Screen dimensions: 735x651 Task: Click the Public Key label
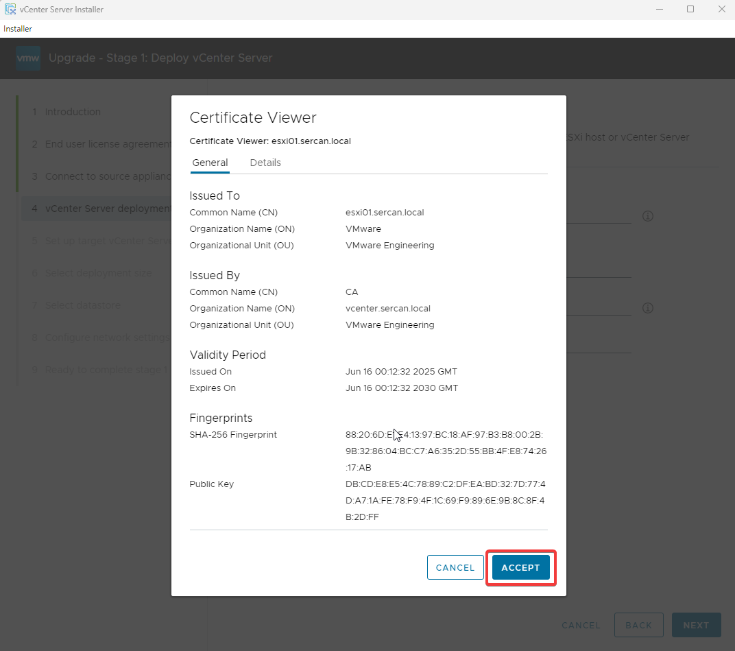point(211,484)
